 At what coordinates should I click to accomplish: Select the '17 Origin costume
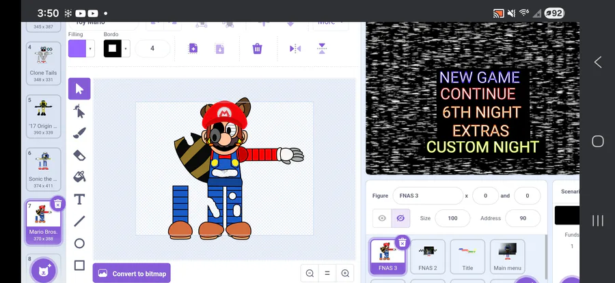click(x=43, y=116)
